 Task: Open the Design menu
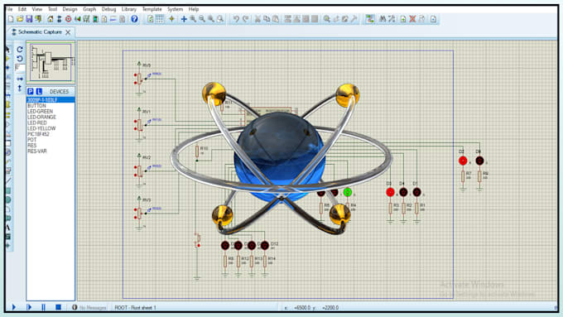(x=70, y=9)
